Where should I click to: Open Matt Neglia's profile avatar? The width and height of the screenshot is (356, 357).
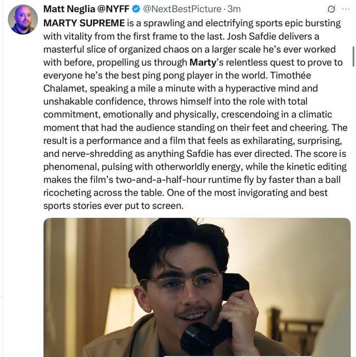click(x=23, y=19)
